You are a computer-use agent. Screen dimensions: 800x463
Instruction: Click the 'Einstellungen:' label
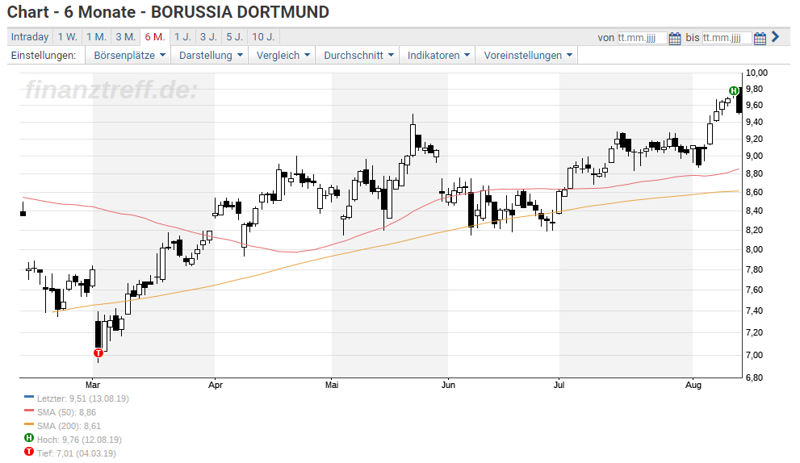coord(44,55)
